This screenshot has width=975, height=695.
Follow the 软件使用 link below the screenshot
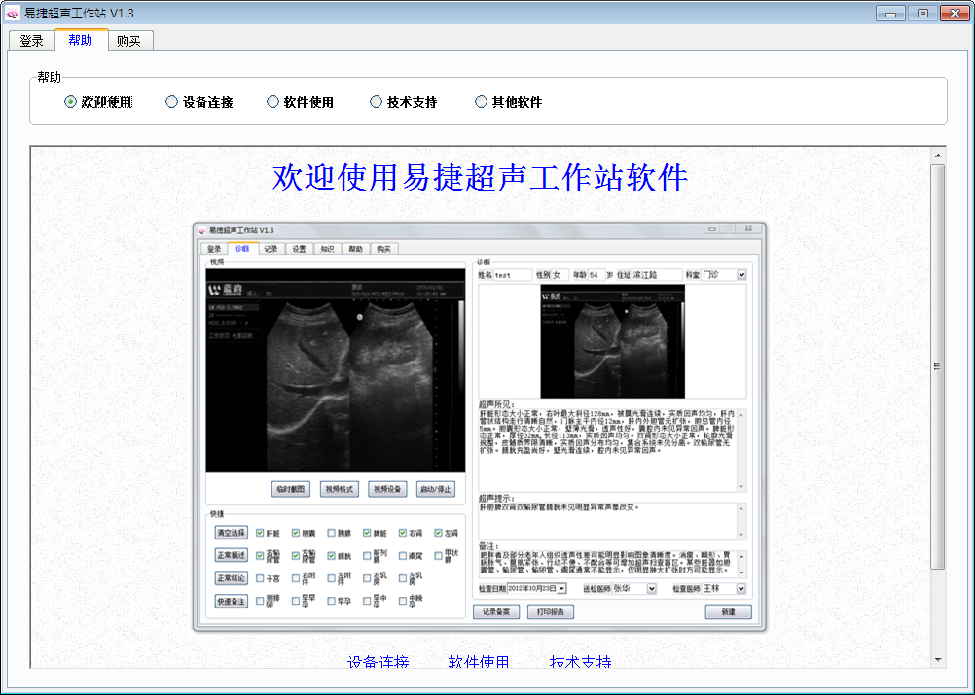479,661
